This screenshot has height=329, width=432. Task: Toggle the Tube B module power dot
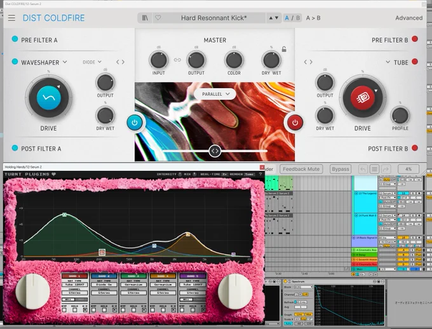[x=415, y=62]
